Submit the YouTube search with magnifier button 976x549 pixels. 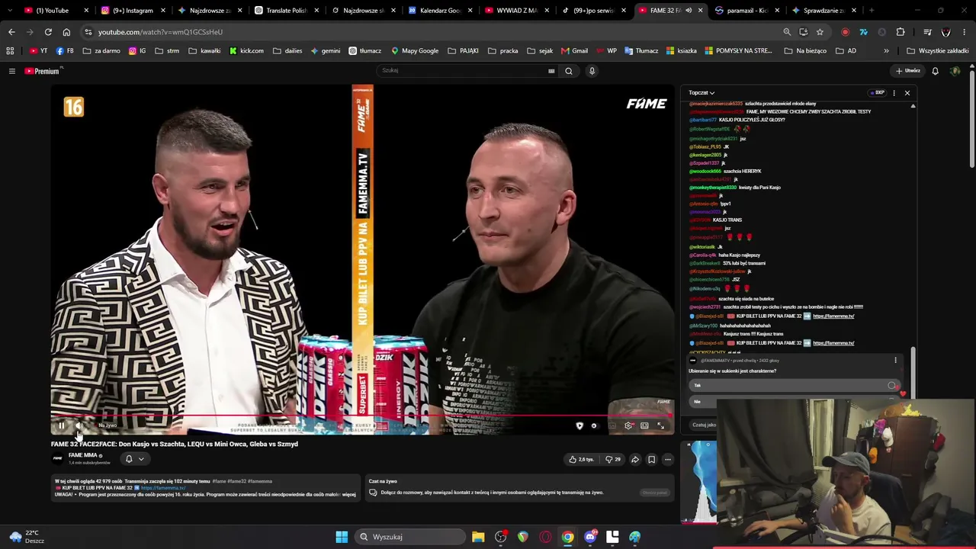[568, 71]
